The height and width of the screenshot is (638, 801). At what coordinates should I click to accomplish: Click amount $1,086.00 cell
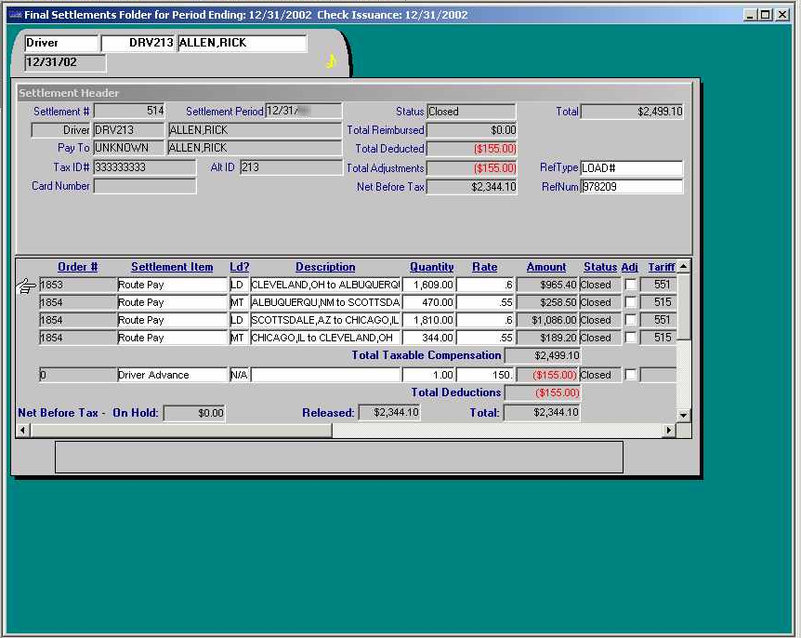click(547, 320)
